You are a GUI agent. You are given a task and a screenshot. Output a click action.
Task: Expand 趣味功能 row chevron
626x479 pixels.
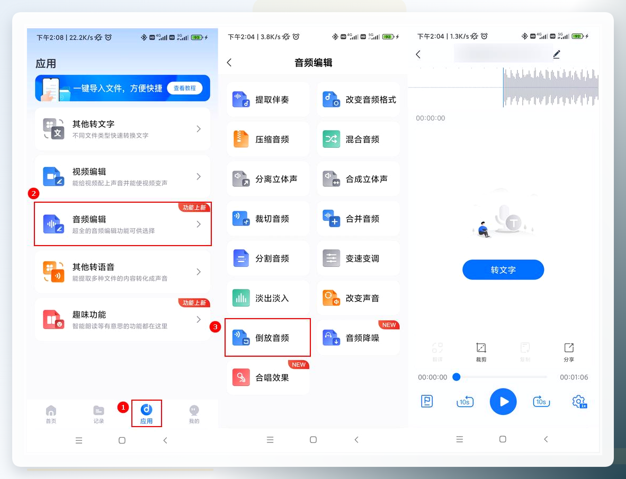[199, 320]
